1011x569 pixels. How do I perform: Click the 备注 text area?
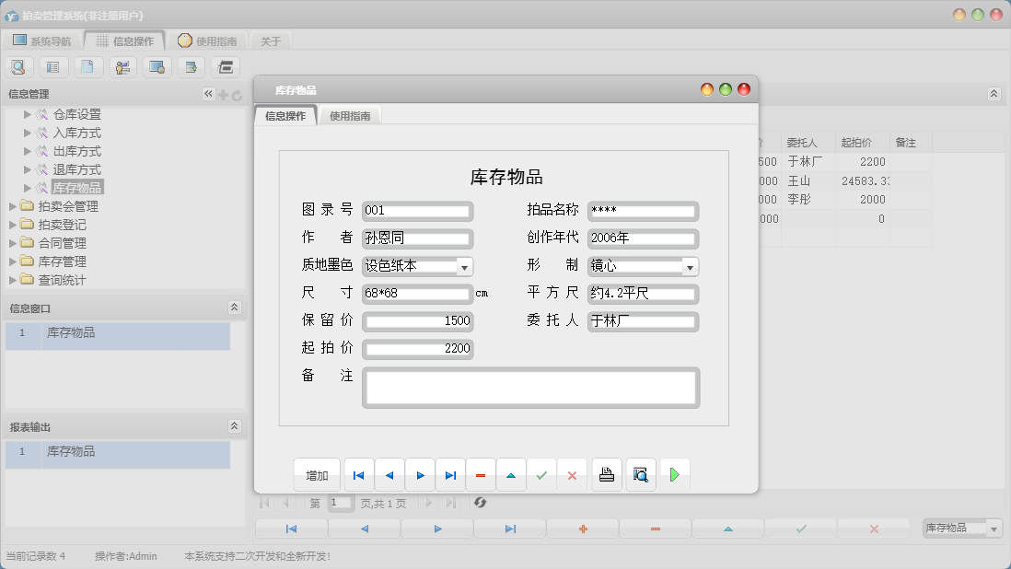click(x=530, y=388)
